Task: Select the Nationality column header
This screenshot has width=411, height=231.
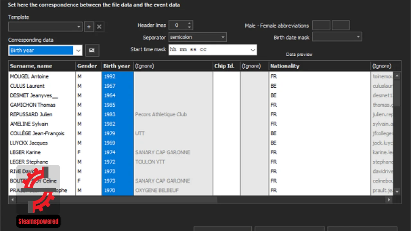Action: [319, 66]
